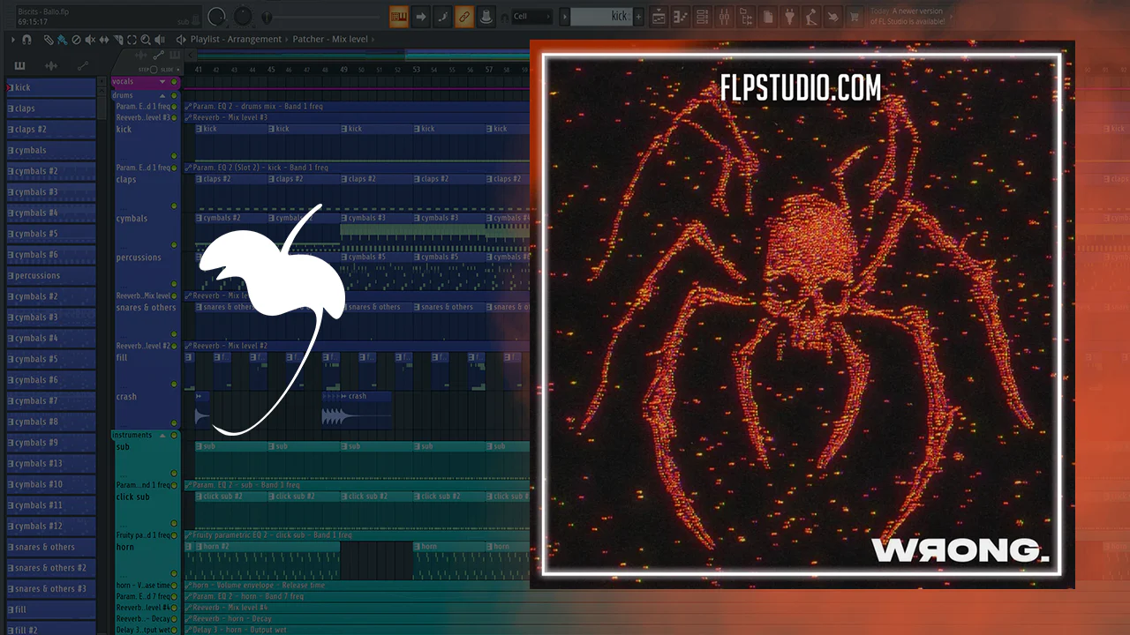Click the song position slider handle

pyautogui.click(x=267, y=18)
